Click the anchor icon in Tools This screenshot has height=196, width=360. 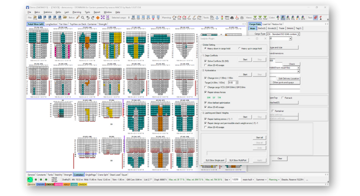(217, 18)
